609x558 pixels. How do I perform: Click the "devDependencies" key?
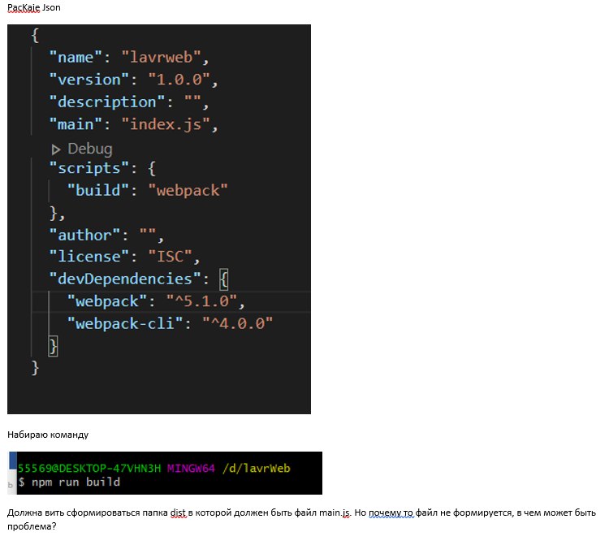125,279
